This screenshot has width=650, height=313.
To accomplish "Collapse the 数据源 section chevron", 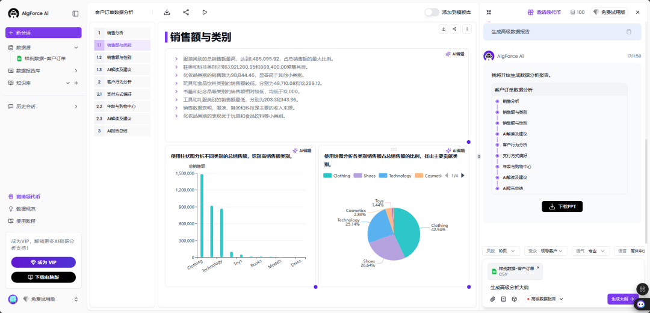I will [76, 48].
